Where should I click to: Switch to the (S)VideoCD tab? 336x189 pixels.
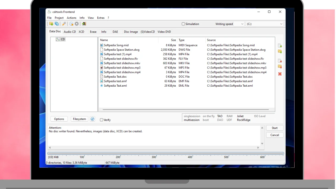click(148, 32)
